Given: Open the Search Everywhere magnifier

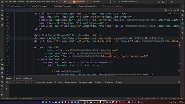Looking at the screenshot, I should [167, 2].
